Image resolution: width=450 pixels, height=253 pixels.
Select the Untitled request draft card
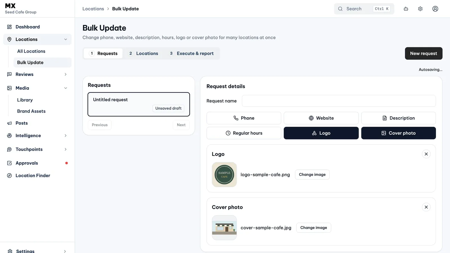139,104
